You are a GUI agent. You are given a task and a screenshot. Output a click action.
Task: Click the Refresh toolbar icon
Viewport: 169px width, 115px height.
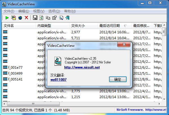[x=41, y=18]
